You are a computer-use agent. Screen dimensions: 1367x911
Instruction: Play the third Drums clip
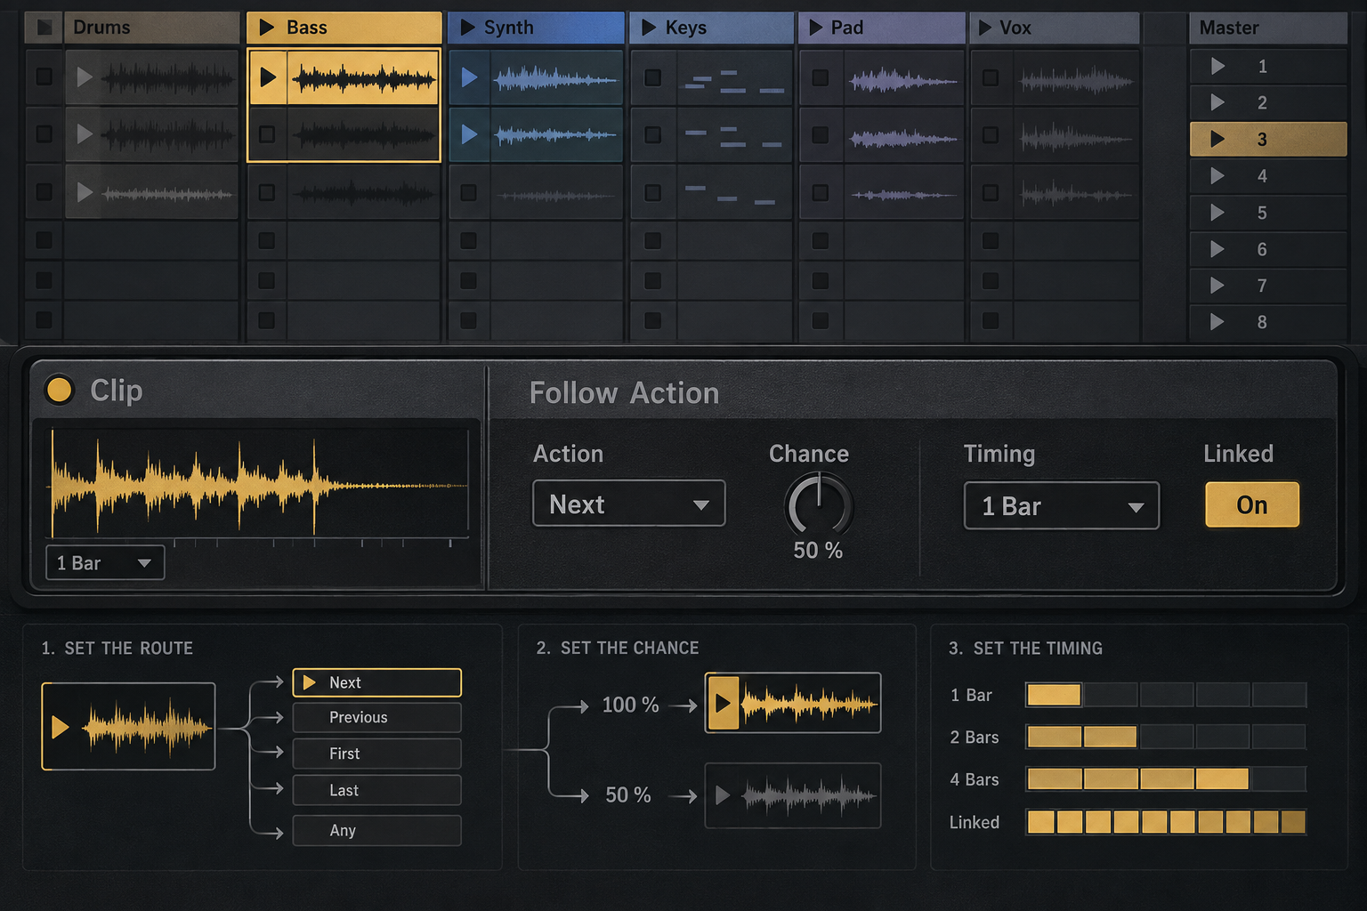pyautogui.click(x=85, y=192)
